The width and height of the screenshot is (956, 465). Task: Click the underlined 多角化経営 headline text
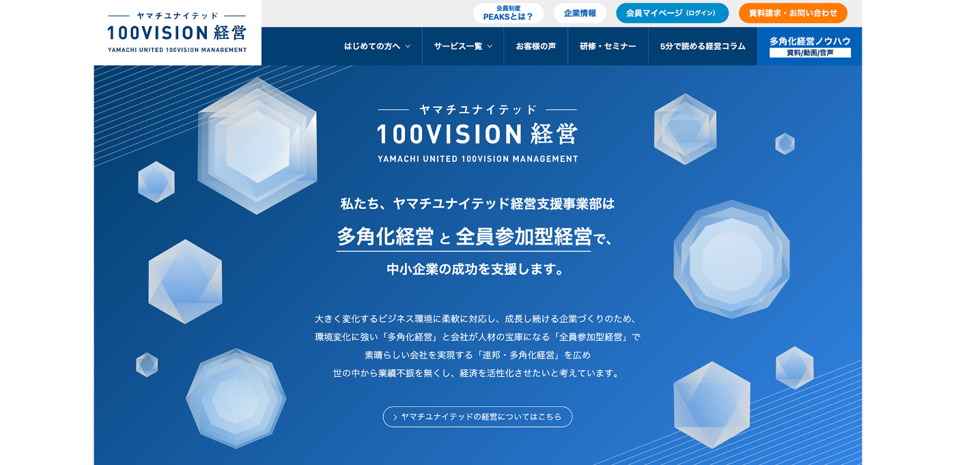tap(385, 237)
